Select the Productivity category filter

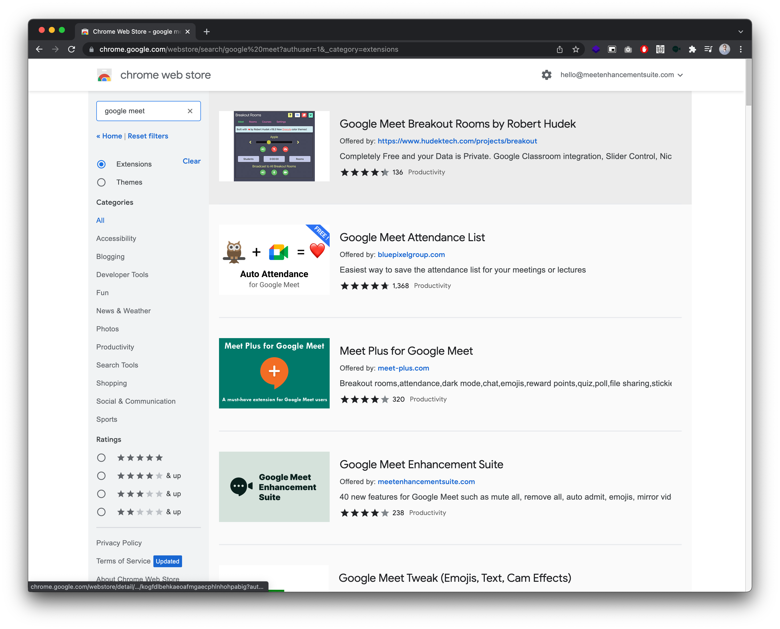coord(114,347)
